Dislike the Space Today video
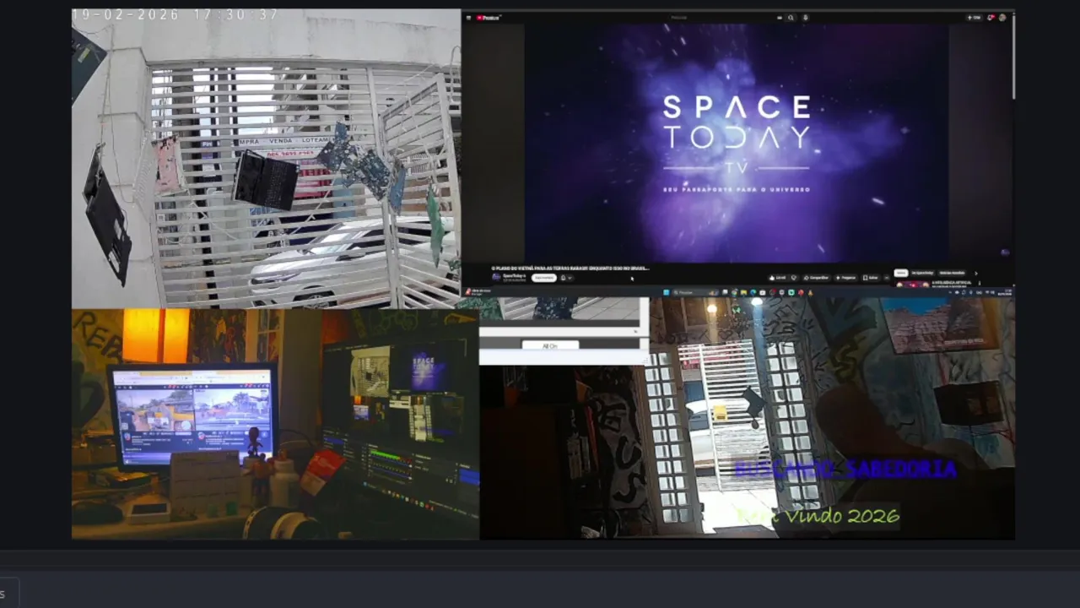The width and height of the screenshot is (1080, 608). 794,278
